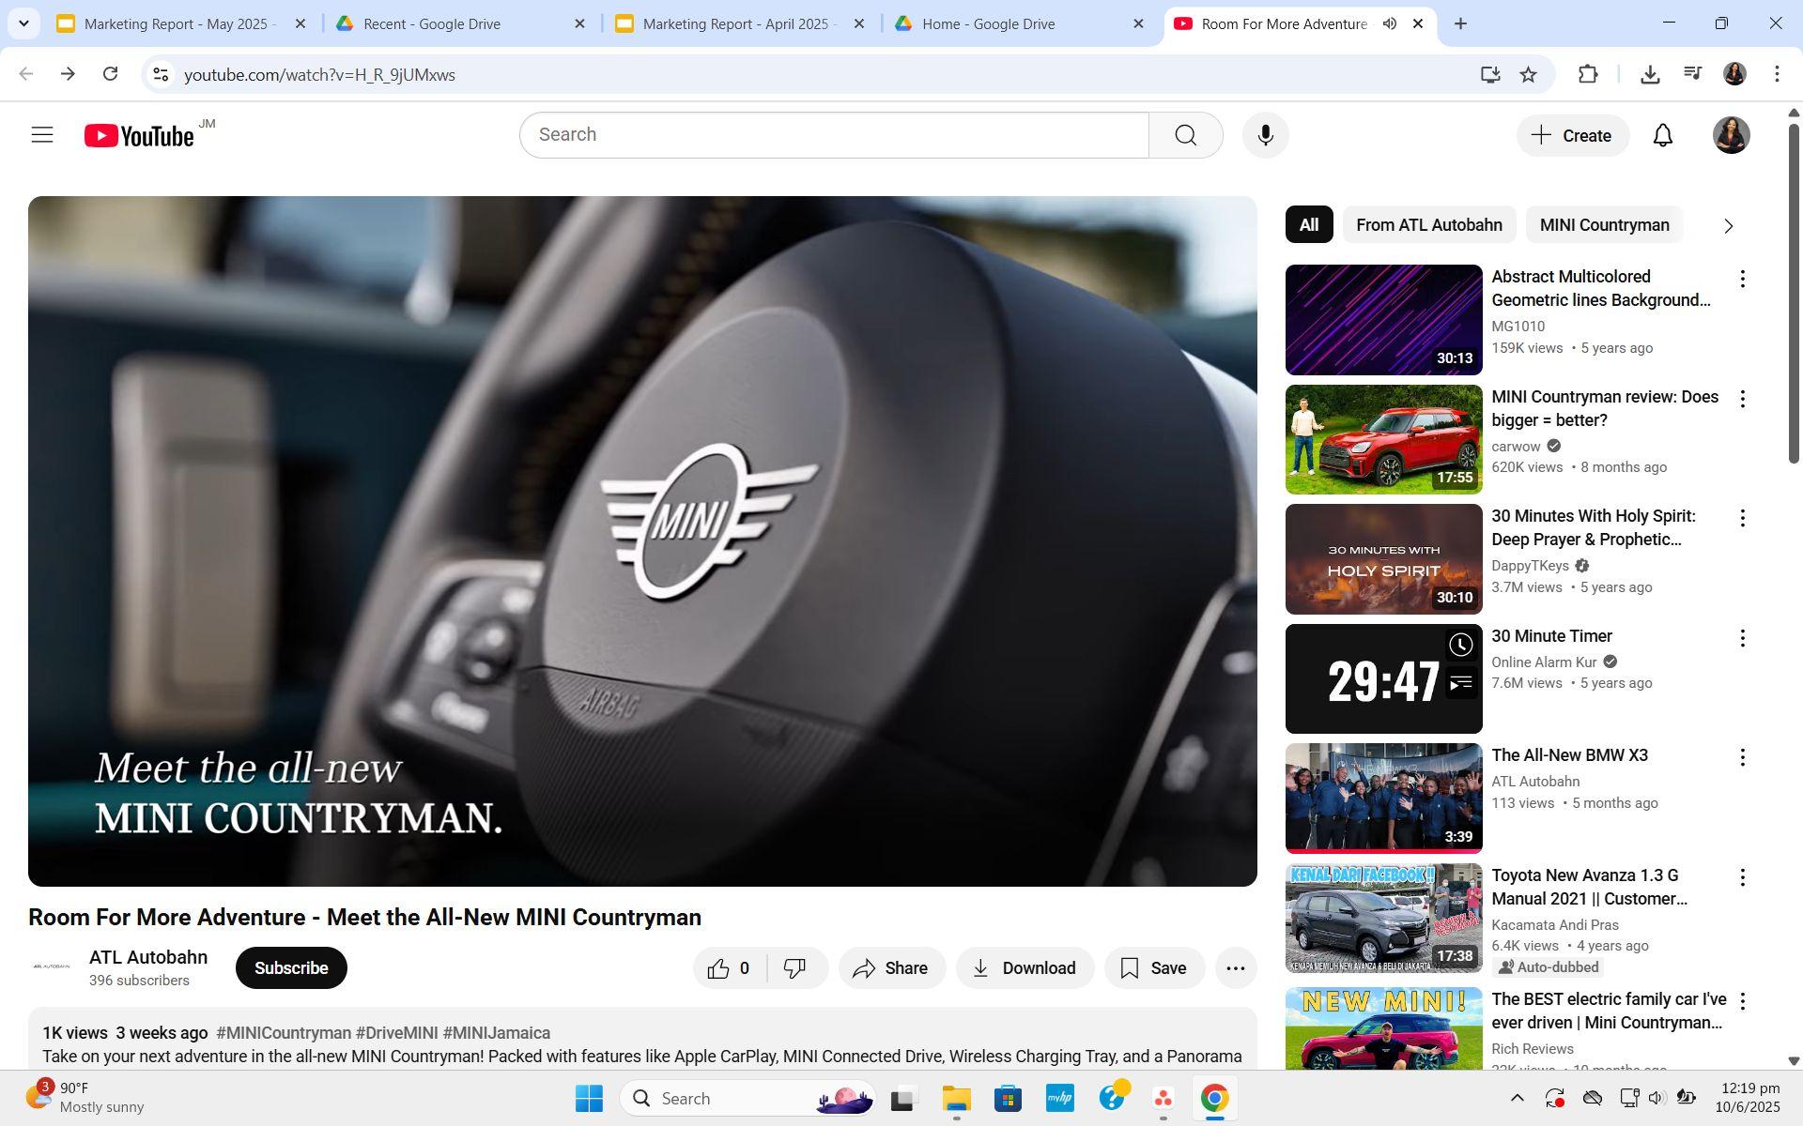Open carwow MINI Countryman review thumbnail
1803x1126 pixels.
(x=1383, y=439)
